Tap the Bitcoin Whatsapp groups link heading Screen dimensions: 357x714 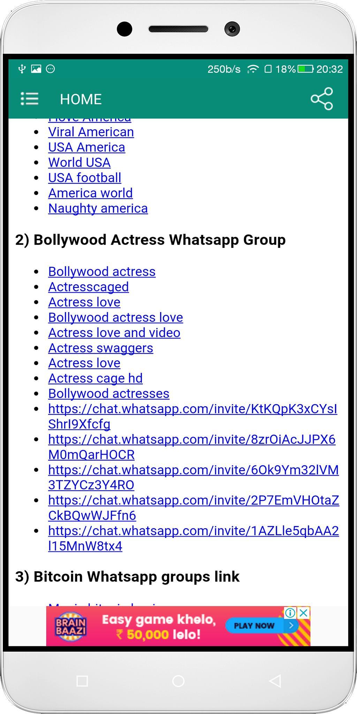(128, 577)
